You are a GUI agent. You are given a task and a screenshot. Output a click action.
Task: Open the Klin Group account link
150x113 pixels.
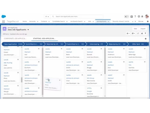coord(91,78)
